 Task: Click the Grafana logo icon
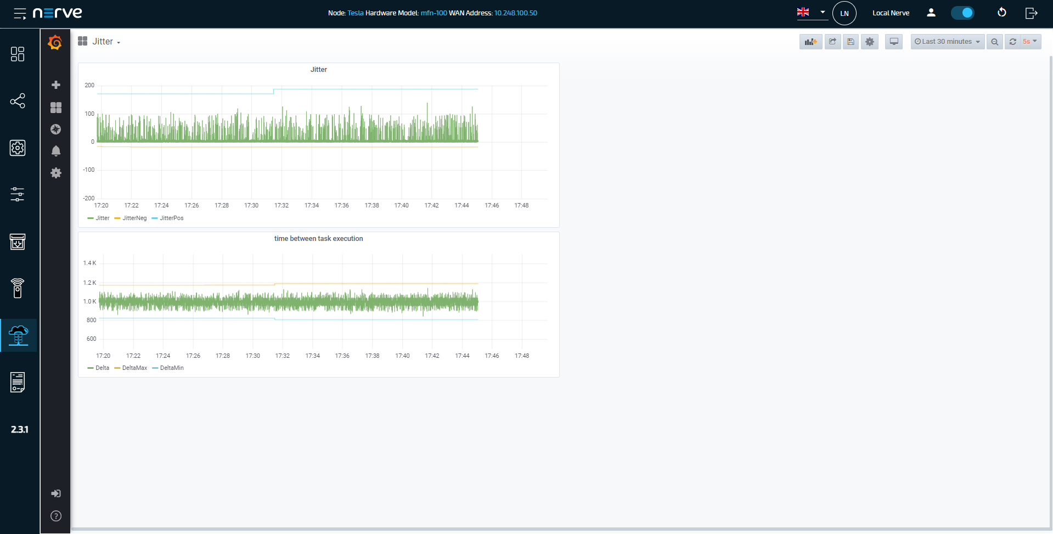click(55, 42)
